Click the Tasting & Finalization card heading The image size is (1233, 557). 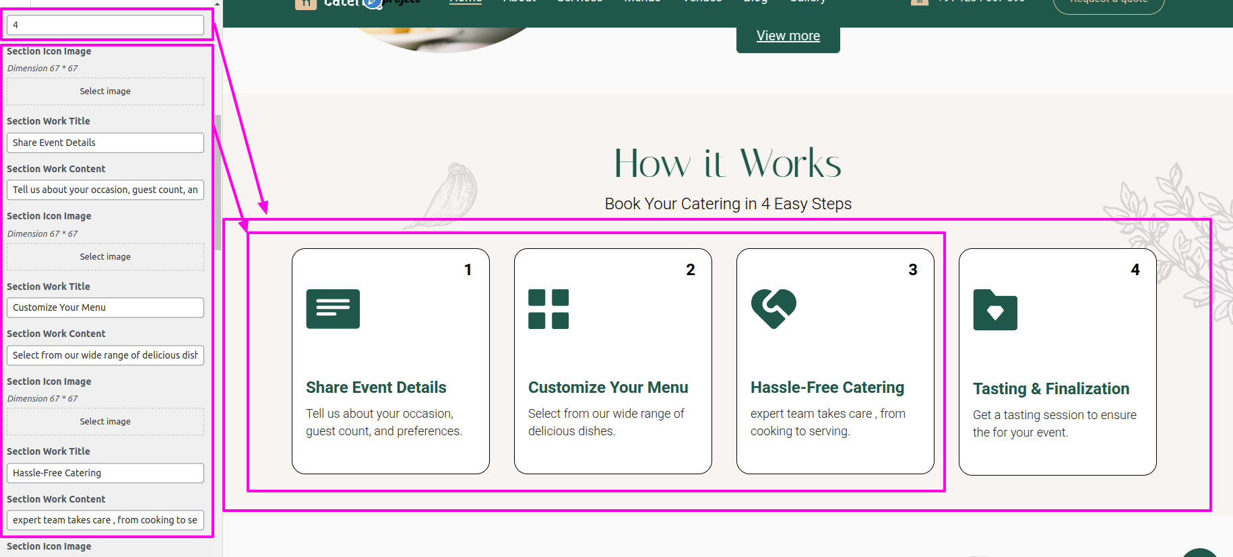coord(1051,389)
